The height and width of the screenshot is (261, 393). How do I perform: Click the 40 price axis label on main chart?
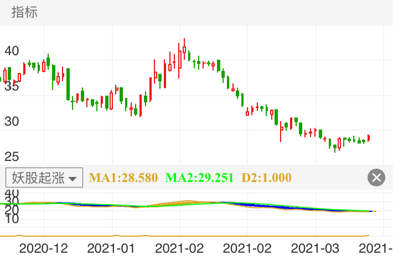(x=12, y=51)
